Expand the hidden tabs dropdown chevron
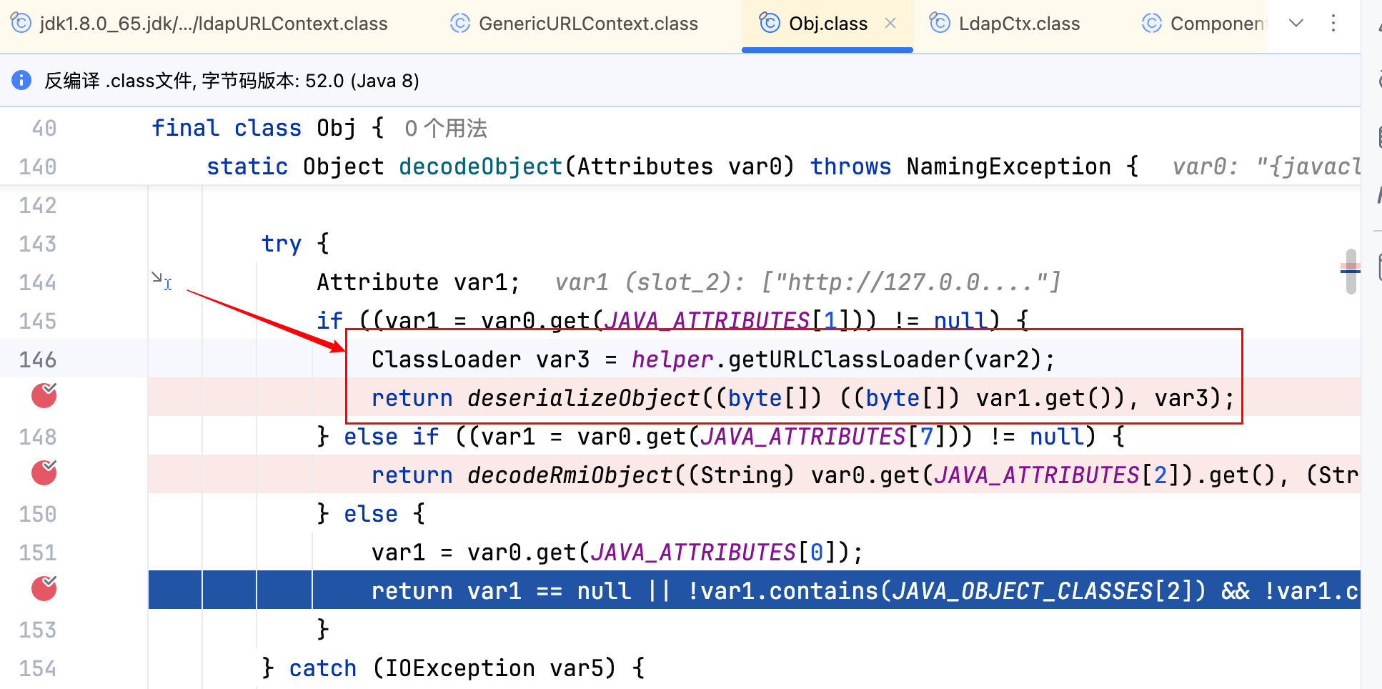 1296,23
